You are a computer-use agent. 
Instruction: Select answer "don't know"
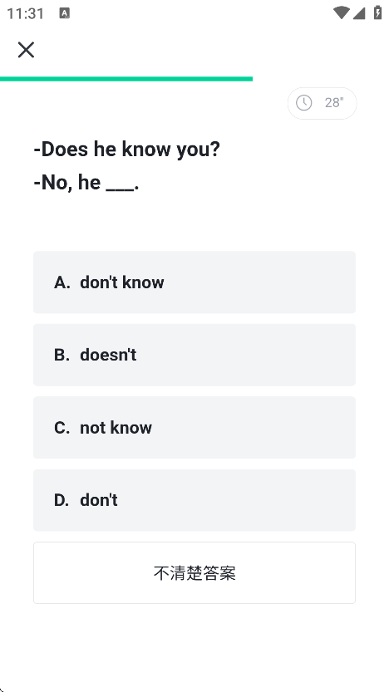click(x=194, y=282)
